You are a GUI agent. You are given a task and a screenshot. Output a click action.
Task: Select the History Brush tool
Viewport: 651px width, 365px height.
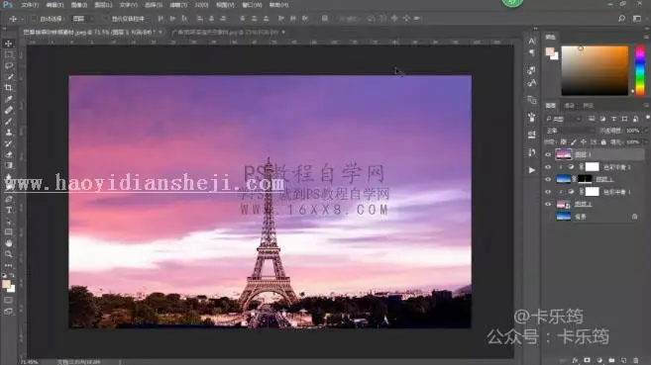coord(8,143)
